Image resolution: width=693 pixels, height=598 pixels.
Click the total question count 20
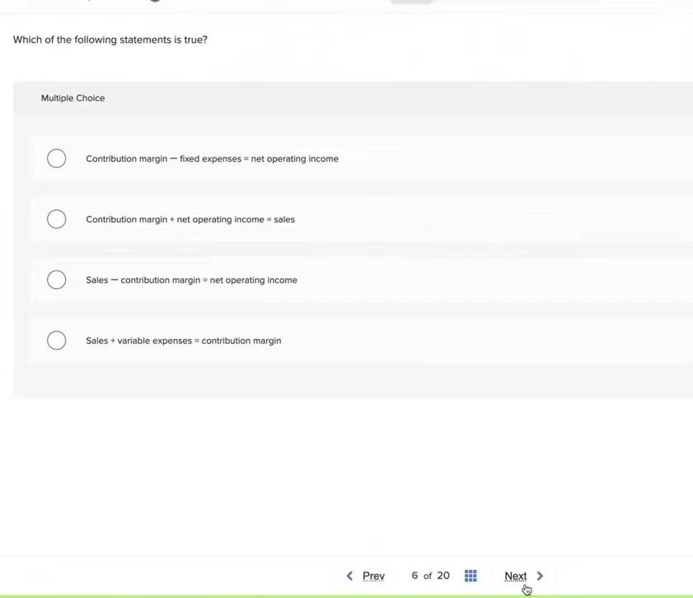click(x=443, y=576)
